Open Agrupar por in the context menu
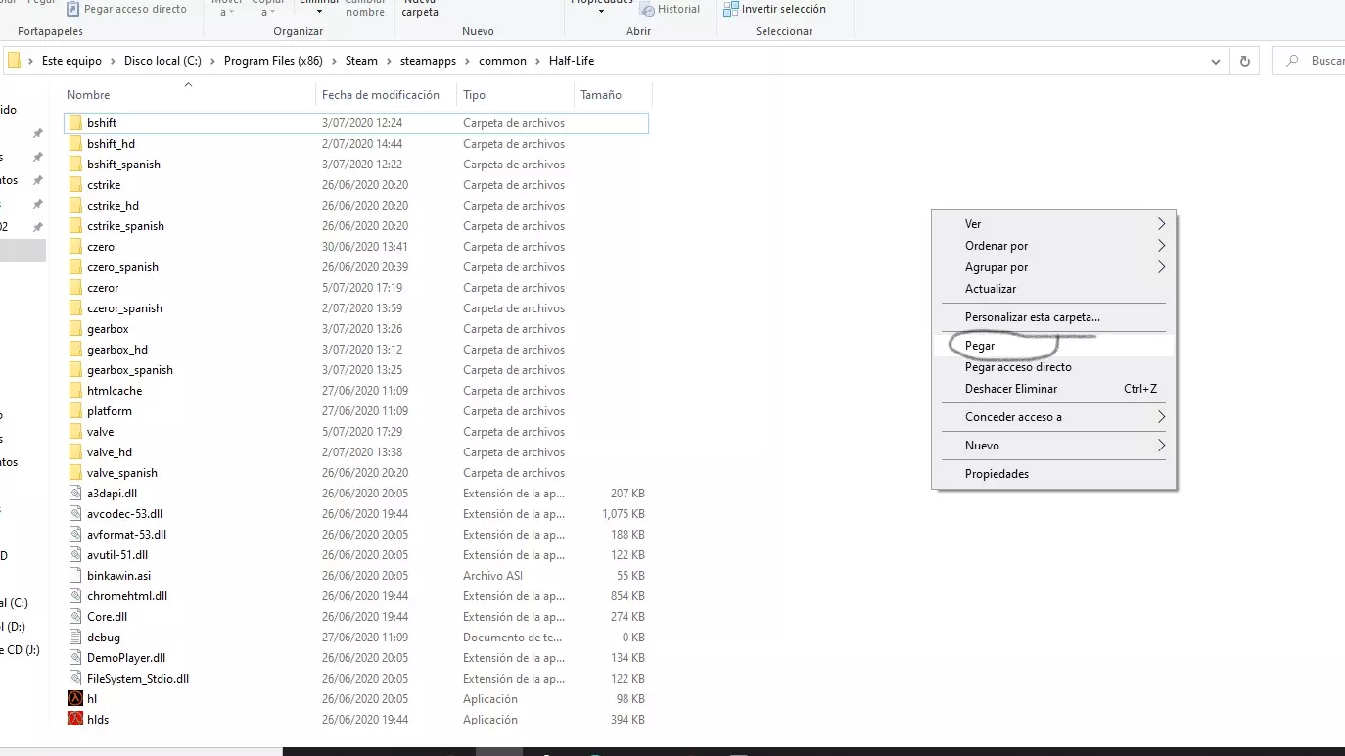 [1054, 267]
